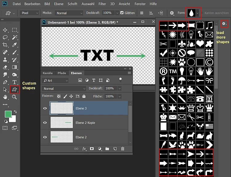
Task: Open the Deckkraft dropdown in options bar
Action: click(117, 13)
